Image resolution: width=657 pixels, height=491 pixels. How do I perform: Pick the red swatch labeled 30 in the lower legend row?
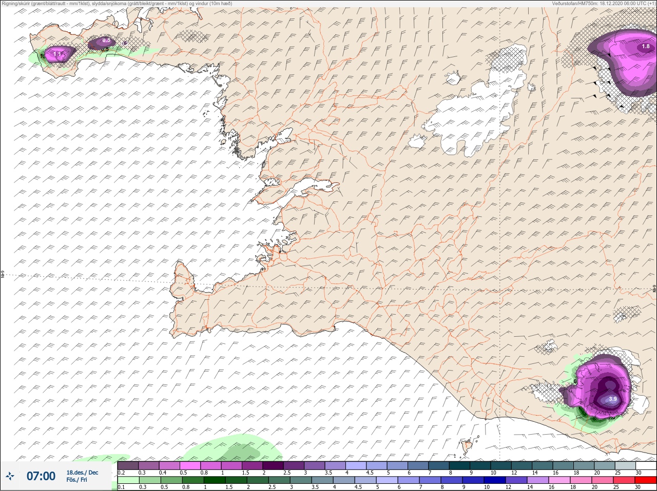(646, 480)
